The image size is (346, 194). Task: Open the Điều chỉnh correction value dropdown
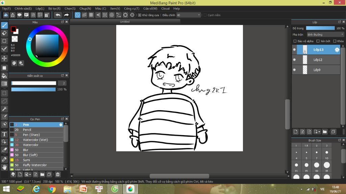coord(189,15)
